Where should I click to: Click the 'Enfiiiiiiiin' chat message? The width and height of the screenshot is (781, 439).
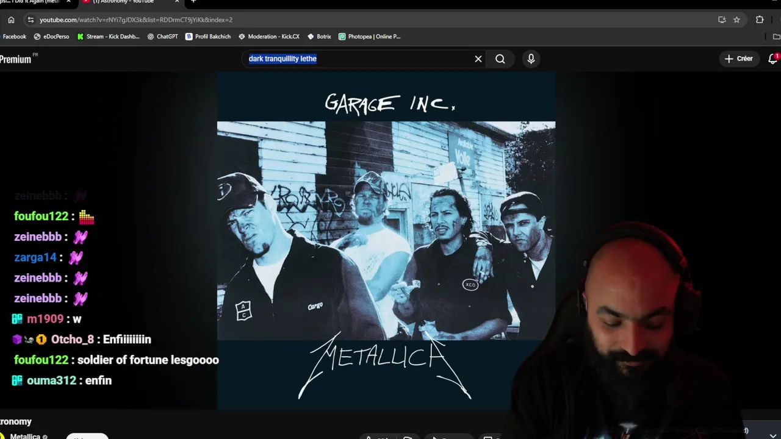click(x=127, y=340)
